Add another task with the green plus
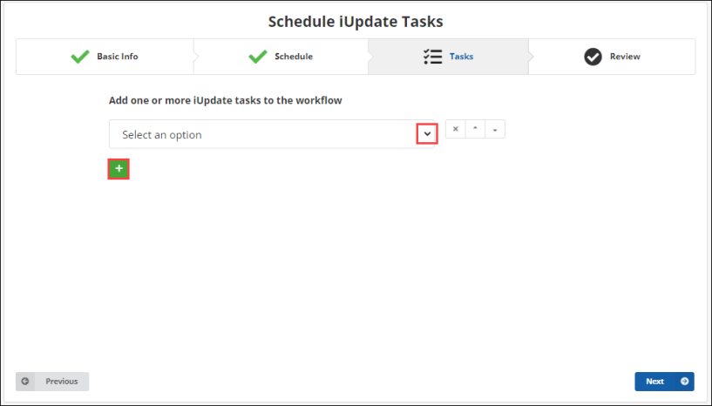Image resolution: width=712 pixels, height=406 pixels. [x=119, y=169]
